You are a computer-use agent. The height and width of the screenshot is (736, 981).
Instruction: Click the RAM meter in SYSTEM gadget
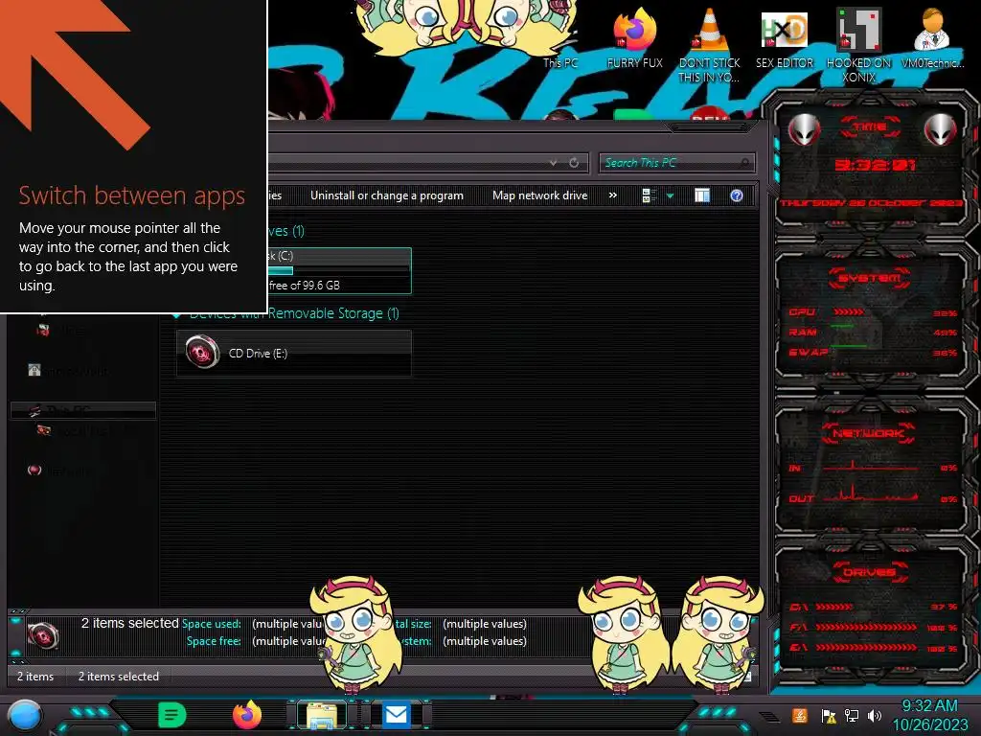pyautogui.click(x=872, y=333)
